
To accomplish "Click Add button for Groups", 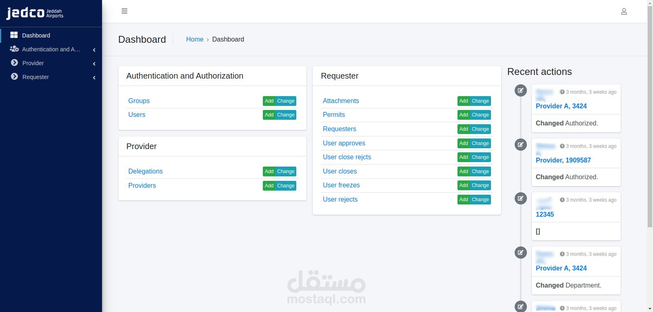I will pyautogui.click(x=269, y=101).
